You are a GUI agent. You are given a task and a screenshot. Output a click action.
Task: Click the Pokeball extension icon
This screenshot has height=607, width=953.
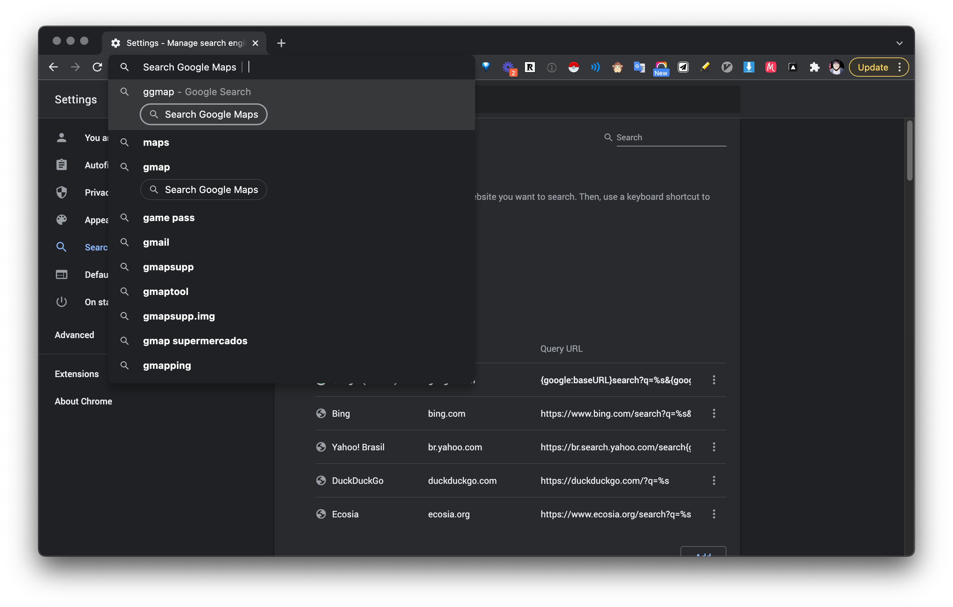point(573,67)
